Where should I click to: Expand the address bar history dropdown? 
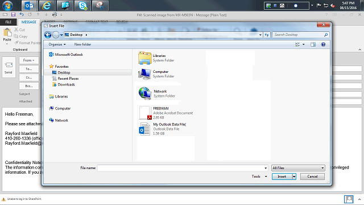260,35
